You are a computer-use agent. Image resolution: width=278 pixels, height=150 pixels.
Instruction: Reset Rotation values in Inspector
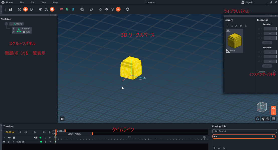(x=267, y=66)
